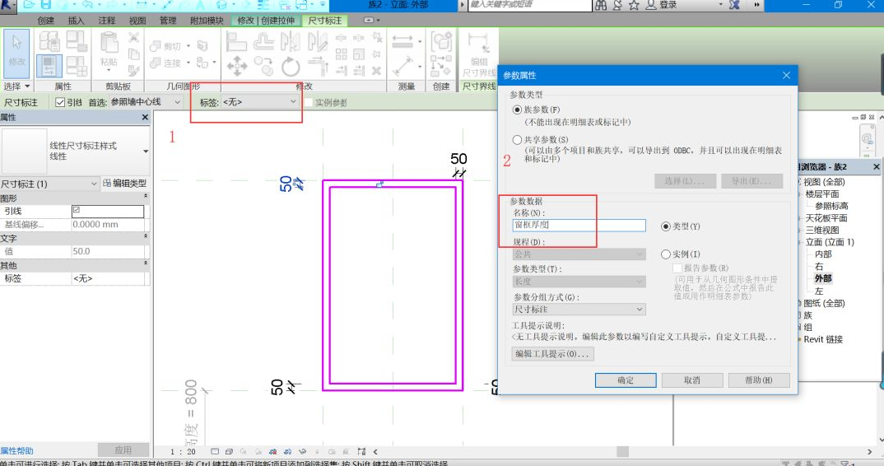The image size is (884, 466).
Task: Click the Cut scissors icon in clipboard panel
Action: (133, 38)
